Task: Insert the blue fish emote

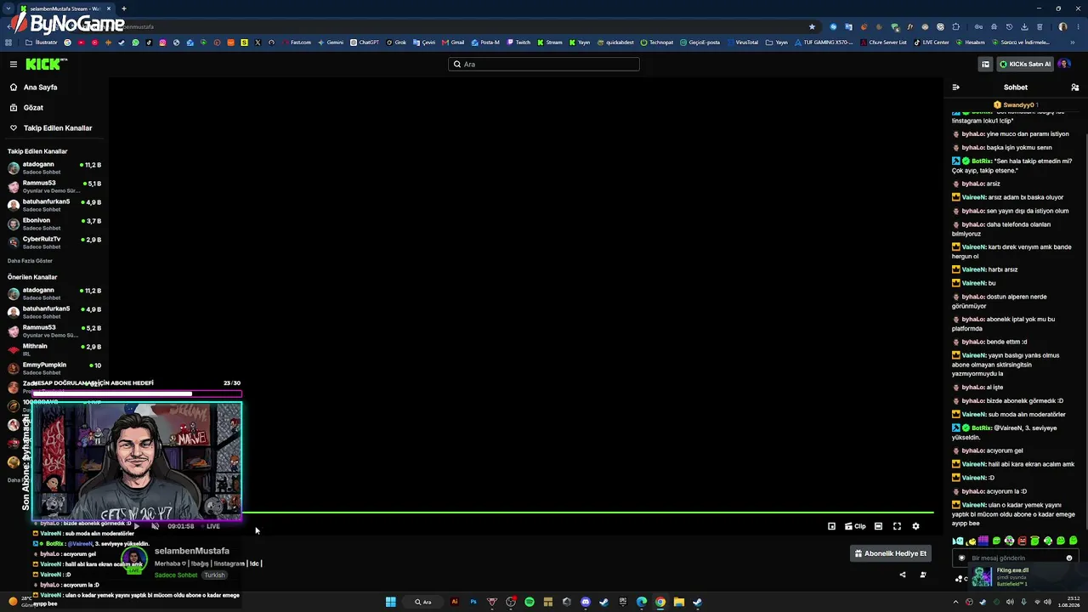Action: [x=958, y=541]
